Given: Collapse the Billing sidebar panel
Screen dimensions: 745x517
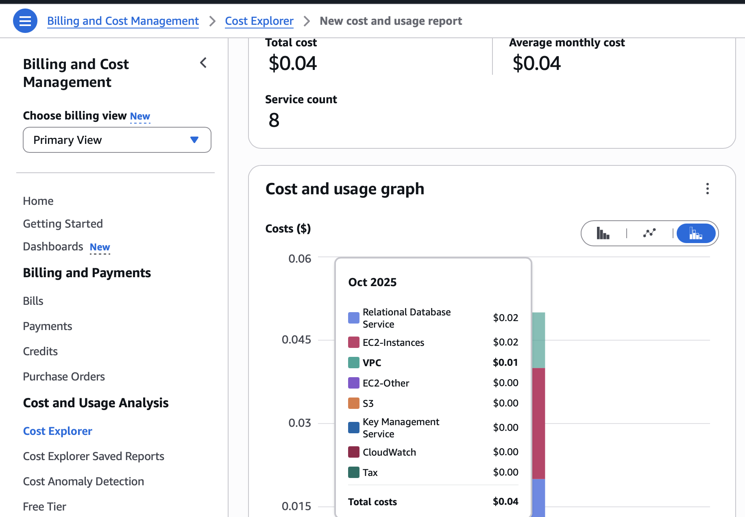Looking at the screenshot, I should (203, 63).
